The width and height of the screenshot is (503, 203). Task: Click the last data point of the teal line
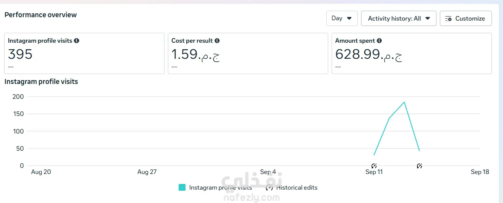419,151
